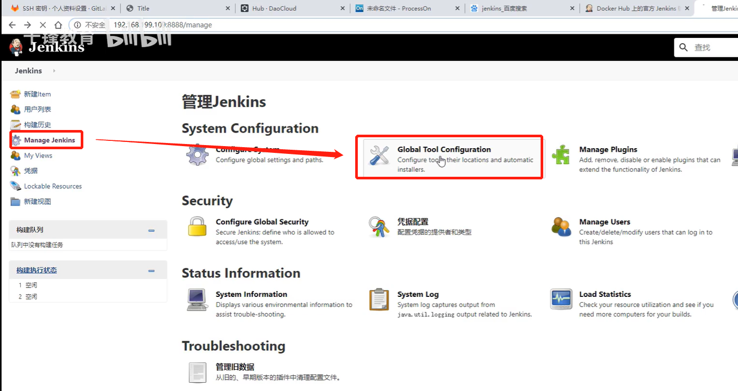Viewport: 738px width, 391px height.
Task: Click the browser address bar URL
Action: click(x=162, y=25)
